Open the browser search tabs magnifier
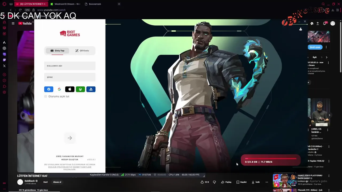This screenshot has width=342, height=192. pos(323,4)
